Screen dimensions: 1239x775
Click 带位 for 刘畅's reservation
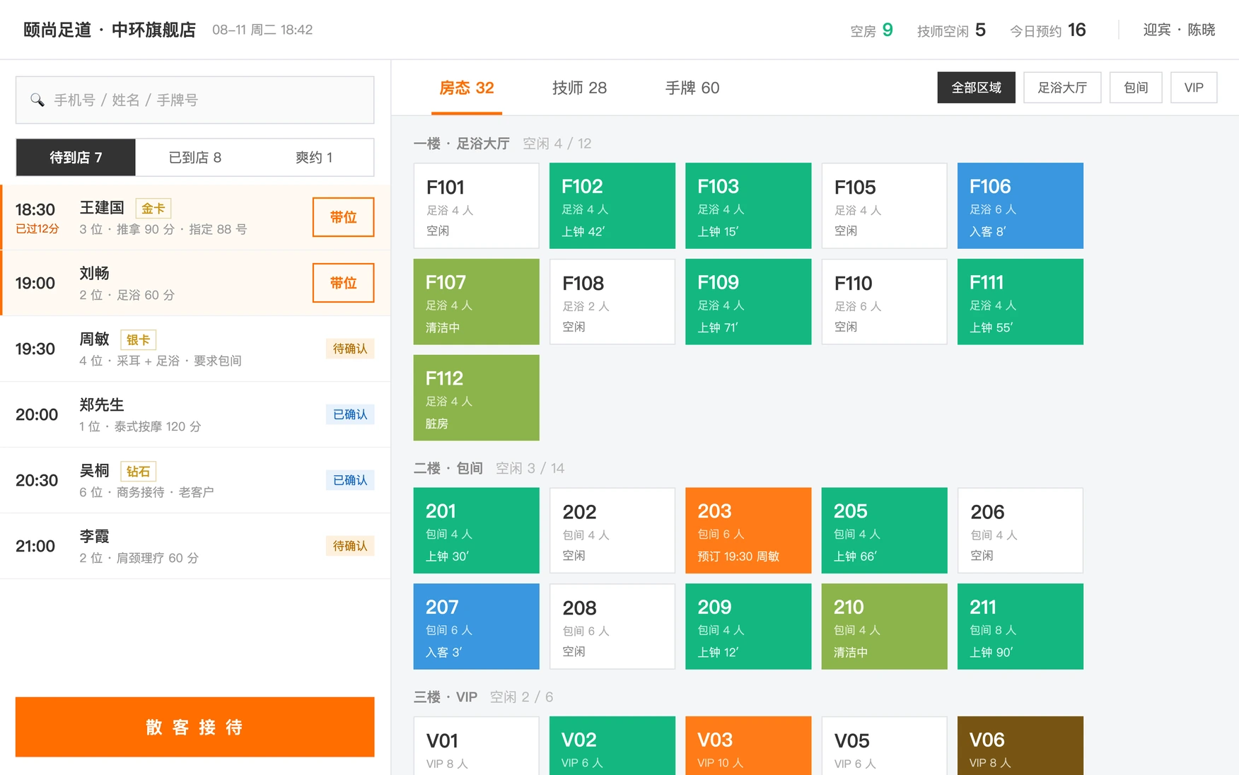coord(344,283)
